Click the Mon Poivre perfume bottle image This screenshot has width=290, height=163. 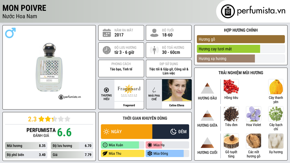pos(49,67)
